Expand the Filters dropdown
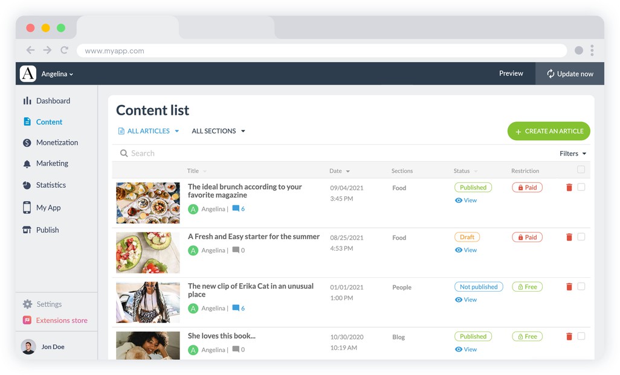 click(572, 153)
